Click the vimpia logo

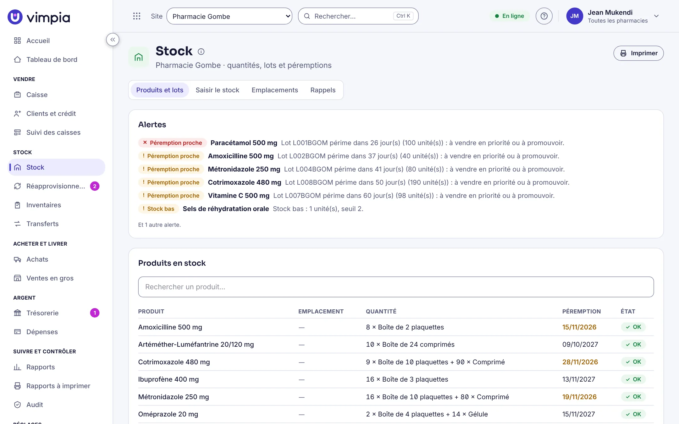coord(39,17)
